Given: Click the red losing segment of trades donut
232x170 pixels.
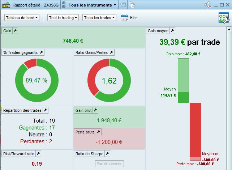Looking at the screenshot, I should click(31, 63).
